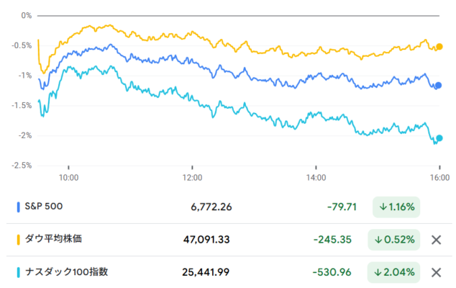Click the blue S&P 500 color marker
The image size is (456, 288).
tap(18, 207)
